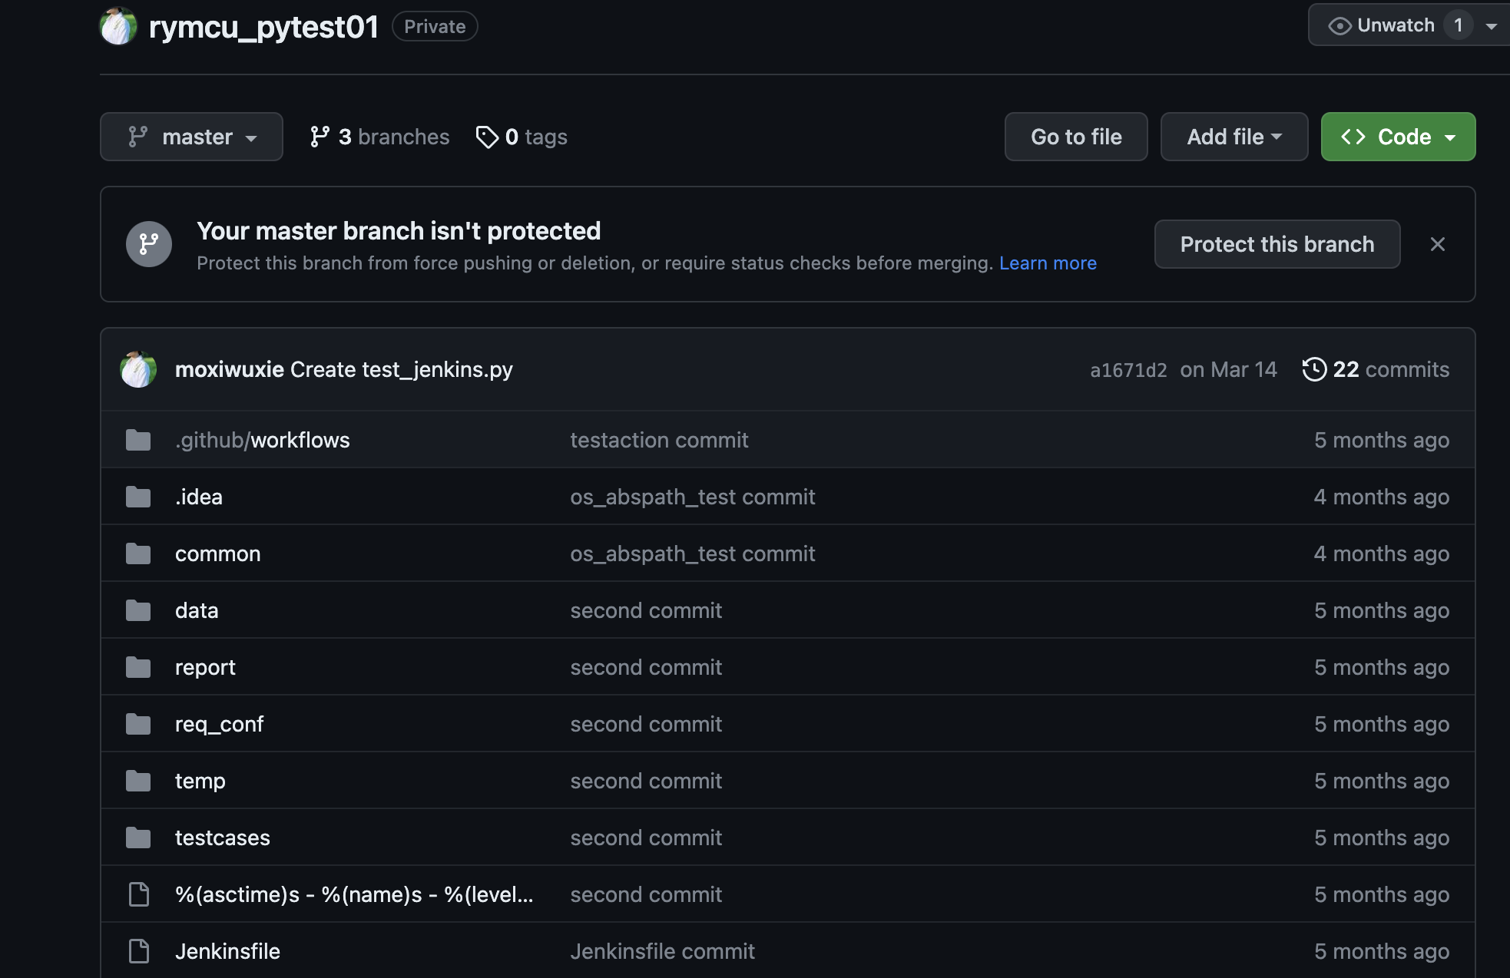Open the temp folder
The image size is (1510, 978).
coord(200,781)
